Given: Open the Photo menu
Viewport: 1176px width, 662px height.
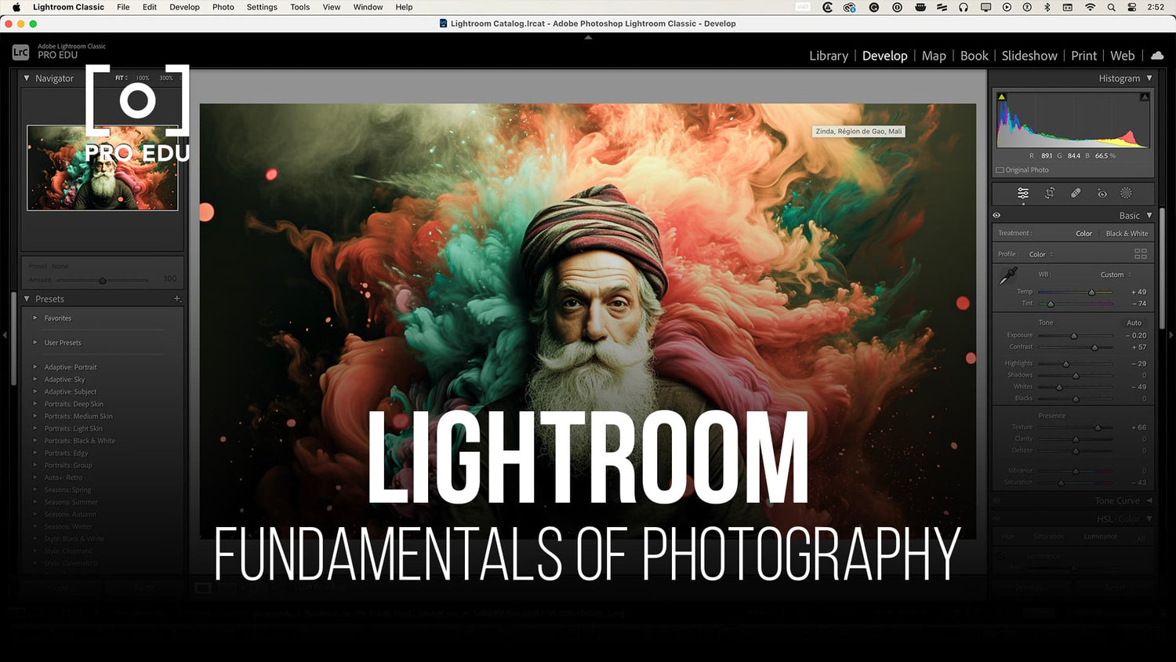Looking at the screenshot, I should click(223, 7).
